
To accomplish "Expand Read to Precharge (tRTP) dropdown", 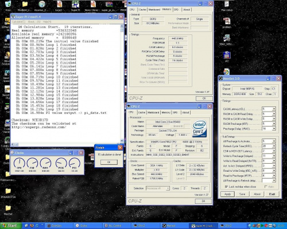I will (x=274, y=175).
